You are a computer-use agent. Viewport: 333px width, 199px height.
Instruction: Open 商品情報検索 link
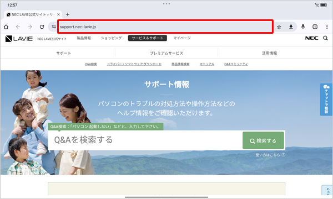[x=180, y=64]
